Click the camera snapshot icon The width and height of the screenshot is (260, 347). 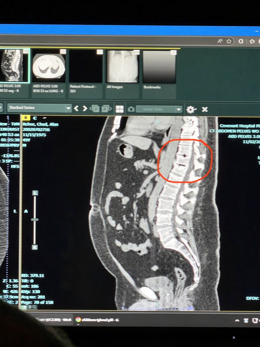click(131, 109)
